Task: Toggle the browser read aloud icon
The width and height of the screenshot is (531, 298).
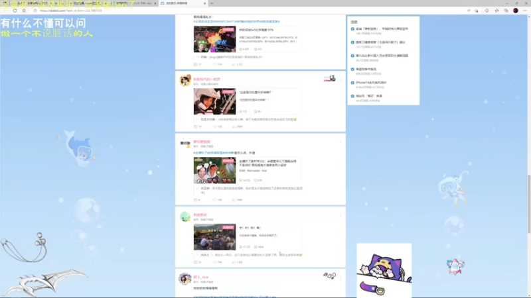Action: 469,11
